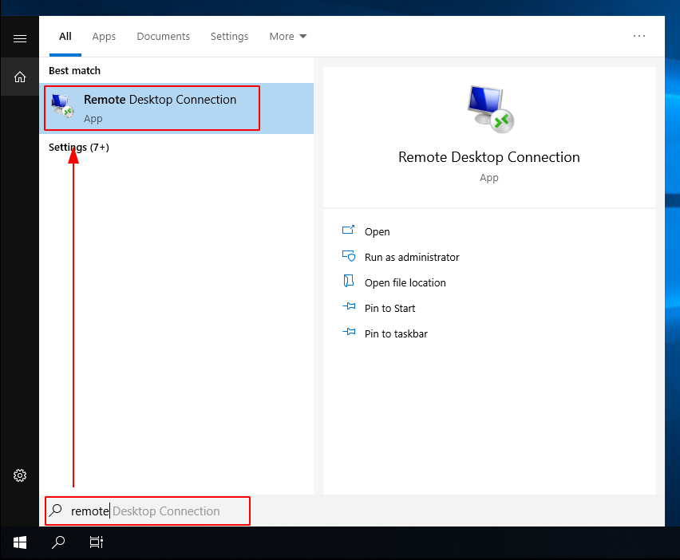Choose Run as administrator
Viewport: 680px width, 560px height.
coord(412,257)
